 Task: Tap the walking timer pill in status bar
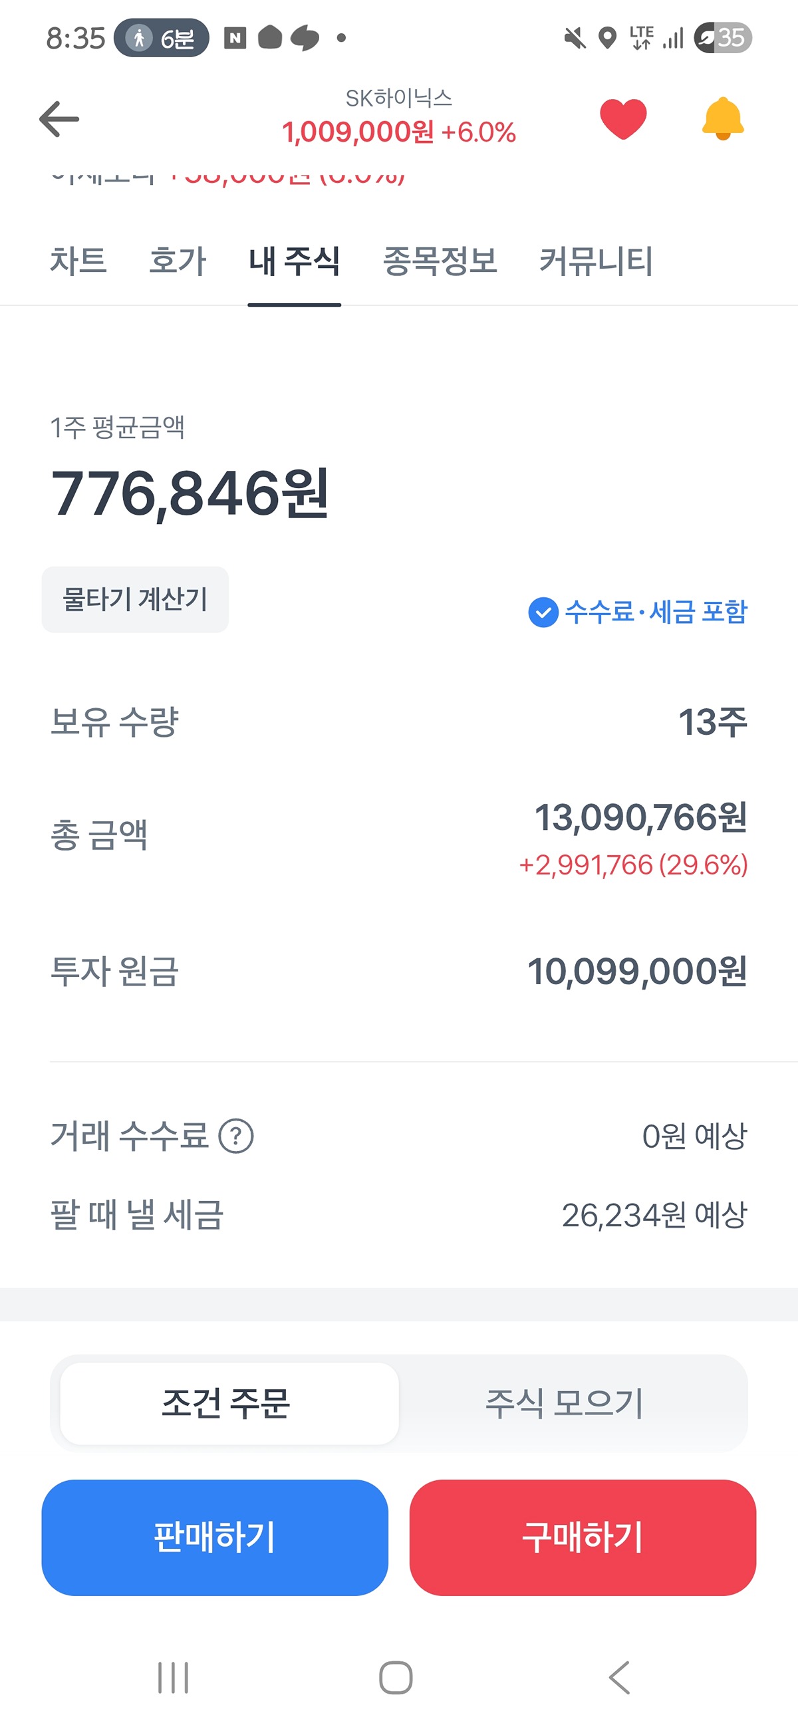click(x=161, y=39)
